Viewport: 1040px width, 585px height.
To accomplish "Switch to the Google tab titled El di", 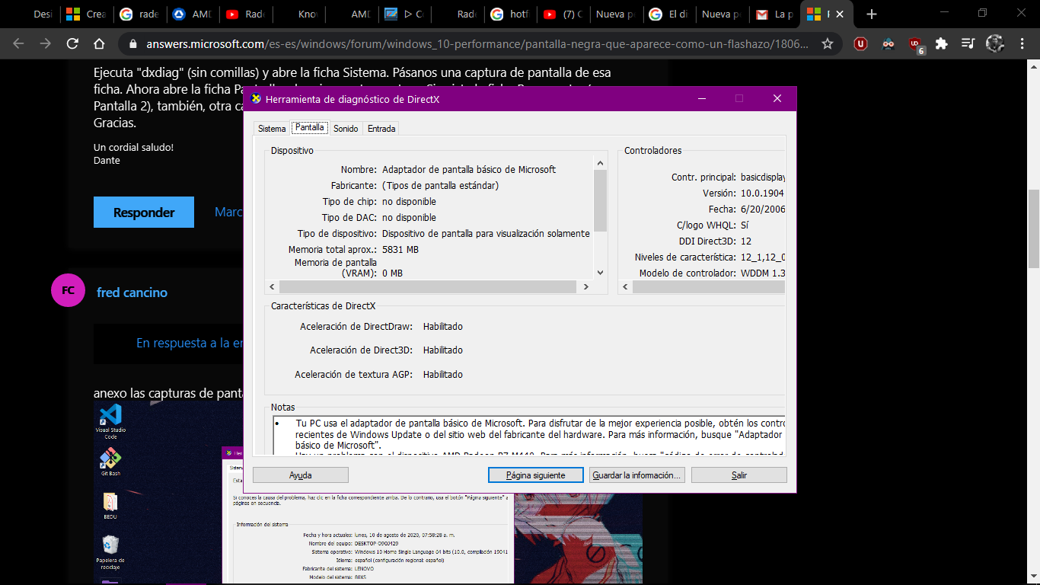I will [x=668, y=14].
